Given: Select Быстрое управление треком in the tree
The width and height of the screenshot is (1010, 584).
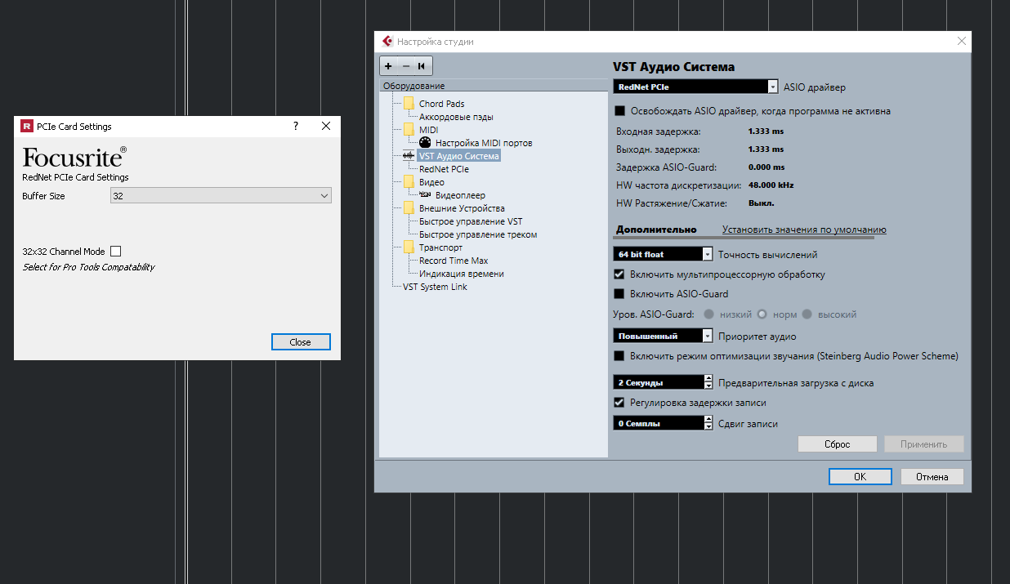Looking at the screenshot, I should (x=478, y=234).
